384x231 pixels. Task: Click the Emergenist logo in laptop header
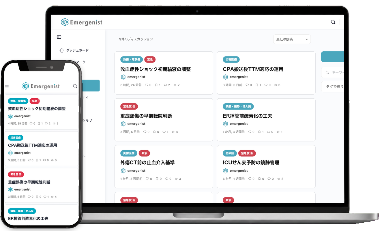tap(82, 22)
